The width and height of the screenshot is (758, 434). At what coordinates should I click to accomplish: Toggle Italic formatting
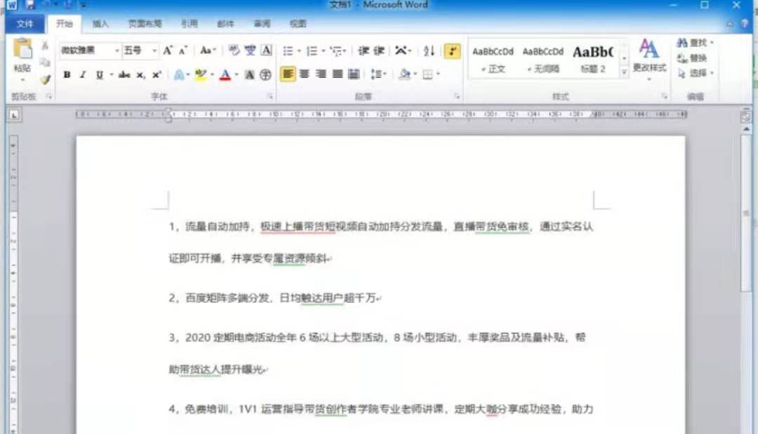tap(83, 74)
